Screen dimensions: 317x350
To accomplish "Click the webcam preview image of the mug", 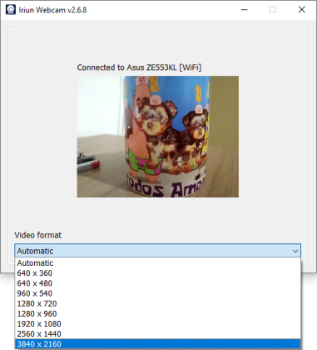I will tap(158, 137).
